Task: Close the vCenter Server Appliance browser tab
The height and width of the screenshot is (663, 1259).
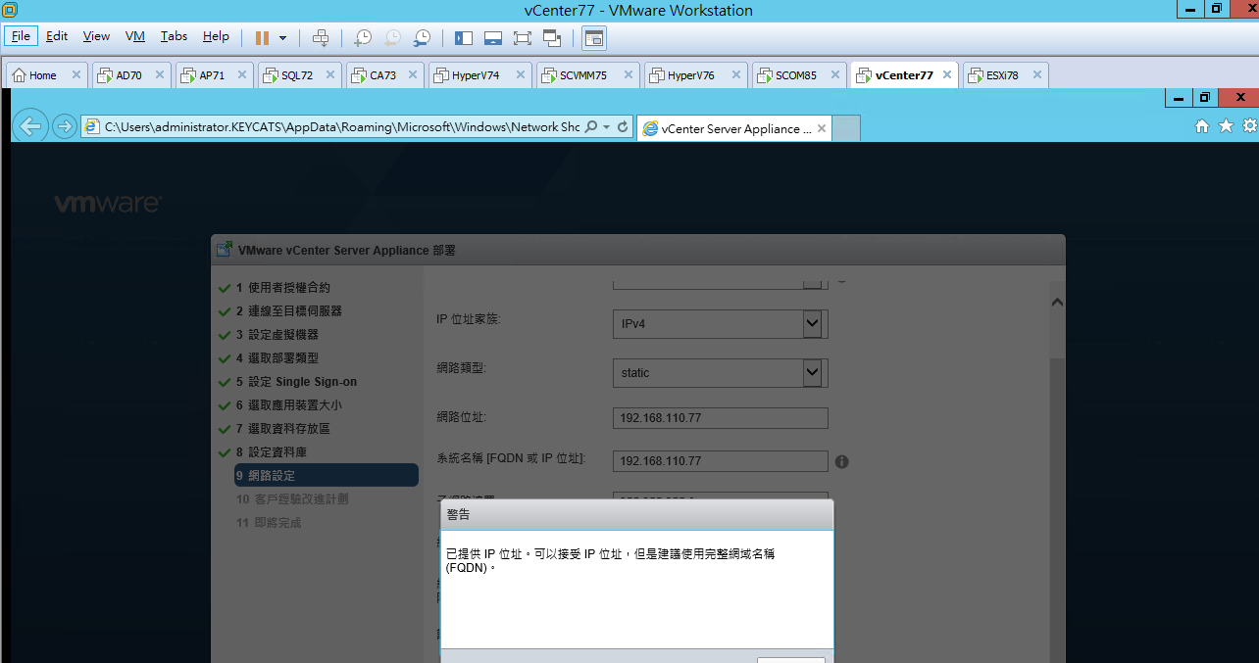Action: (x=822, y=128)
